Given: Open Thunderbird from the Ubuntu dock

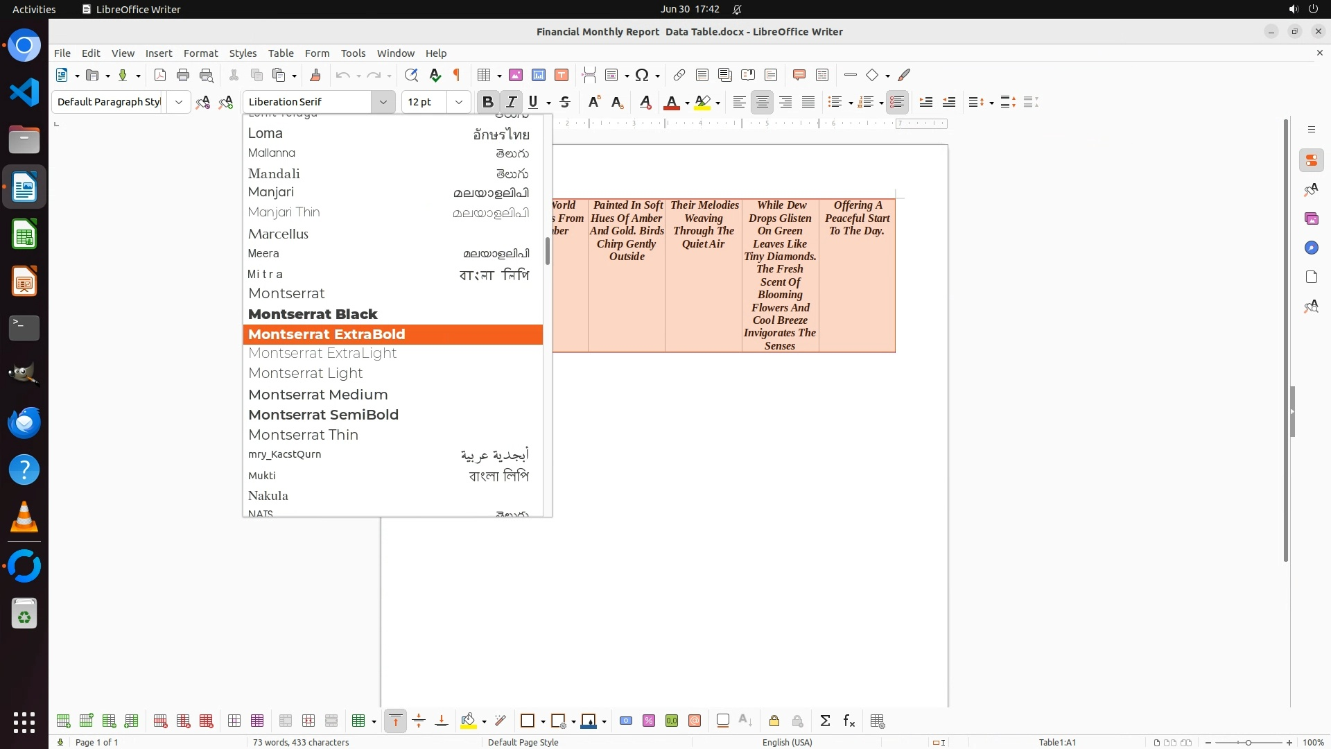Looking at the screenshot, I should 24,422.
